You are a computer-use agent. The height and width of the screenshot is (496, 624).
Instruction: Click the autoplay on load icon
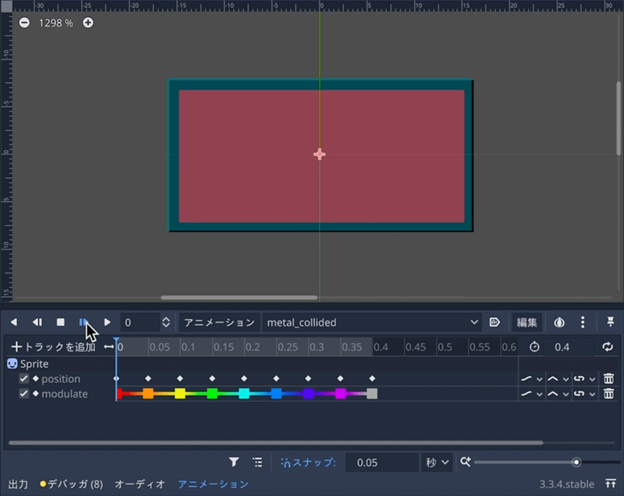(495, 322)
